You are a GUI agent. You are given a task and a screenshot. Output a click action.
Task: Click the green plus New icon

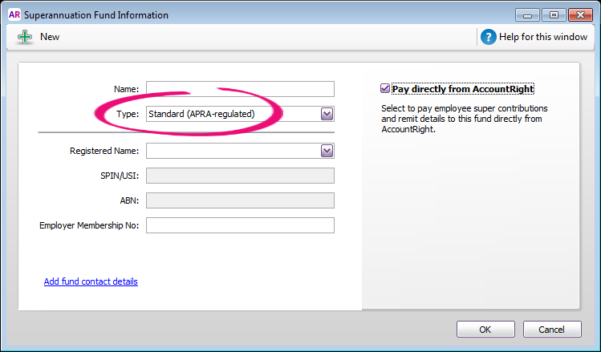click(25, 37)
